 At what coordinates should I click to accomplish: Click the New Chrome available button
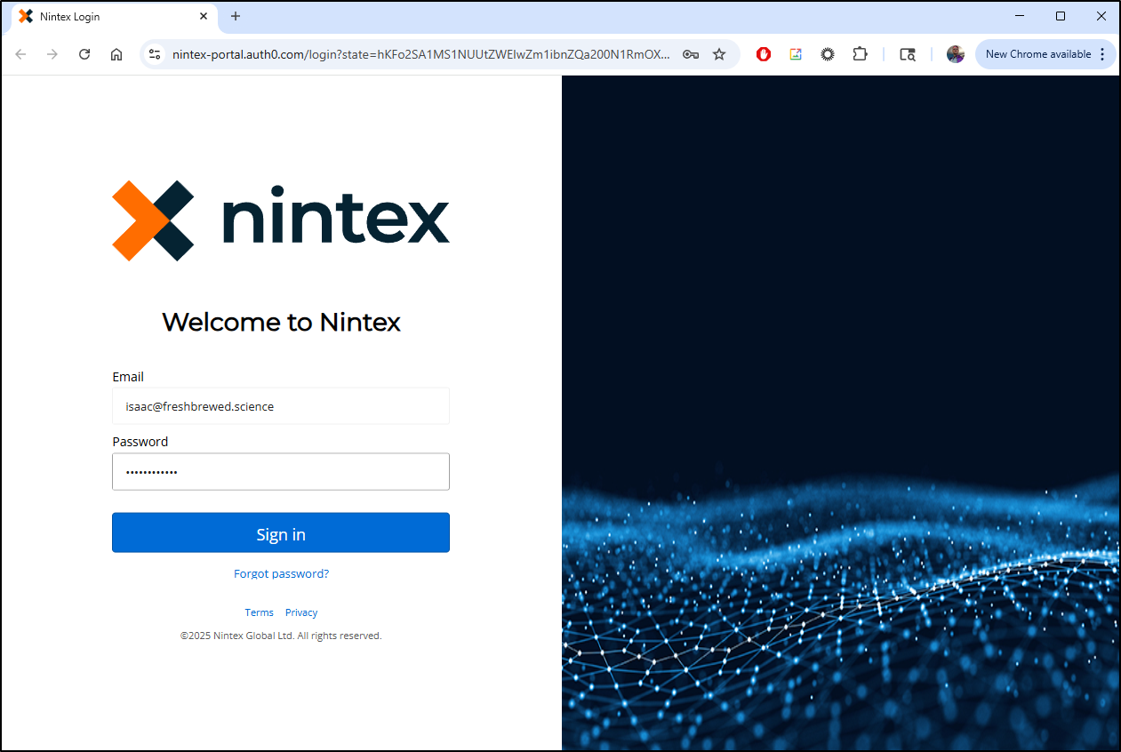(x=1045, y=54)
